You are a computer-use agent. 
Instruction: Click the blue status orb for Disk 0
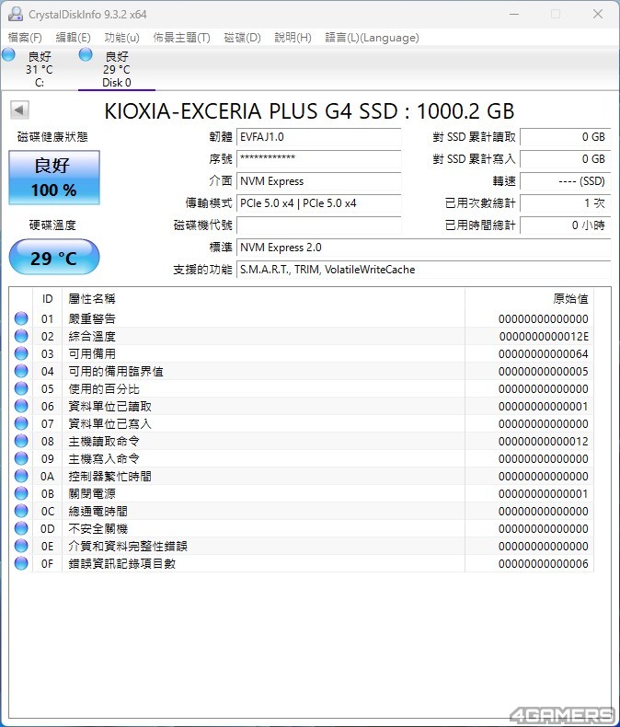86,54
